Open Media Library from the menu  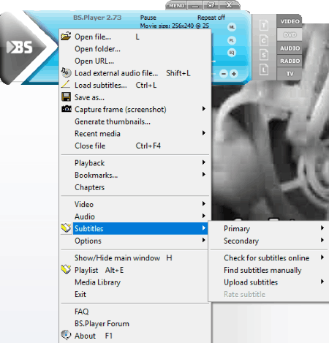pyautogui.click(x=135, y=282)
